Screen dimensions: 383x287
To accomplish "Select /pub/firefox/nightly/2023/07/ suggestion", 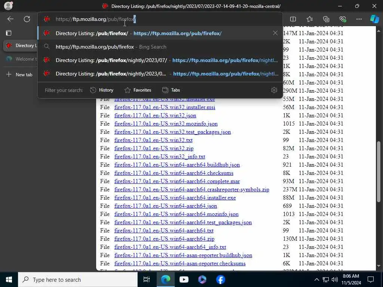I will click(160, 60).
